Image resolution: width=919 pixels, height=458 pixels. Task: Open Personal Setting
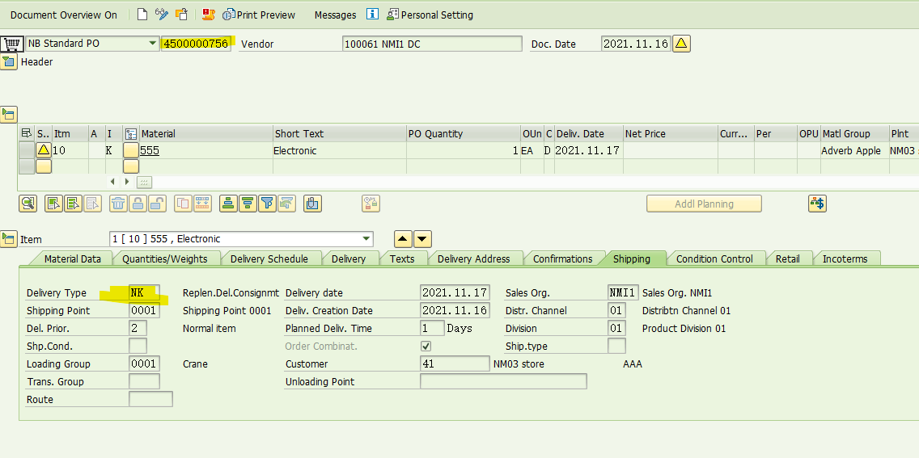[x=430, y=15]
